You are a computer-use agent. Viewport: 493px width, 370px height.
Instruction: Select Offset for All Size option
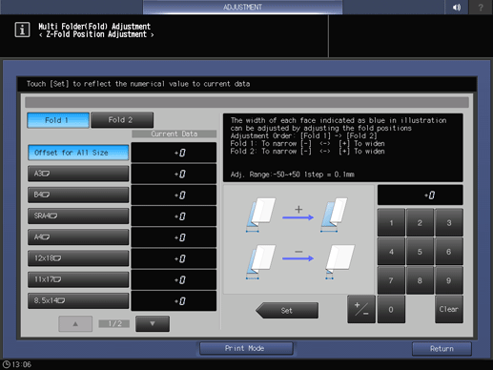[x=78, y=153]
